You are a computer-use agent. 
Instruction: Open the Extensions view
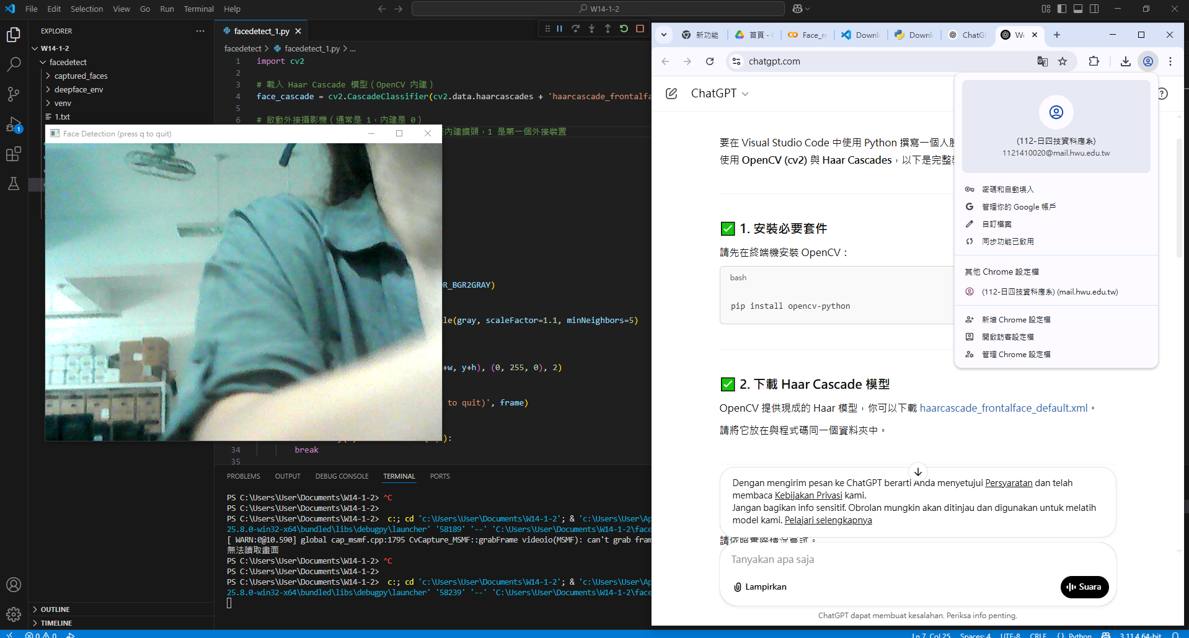coord(14,154)
